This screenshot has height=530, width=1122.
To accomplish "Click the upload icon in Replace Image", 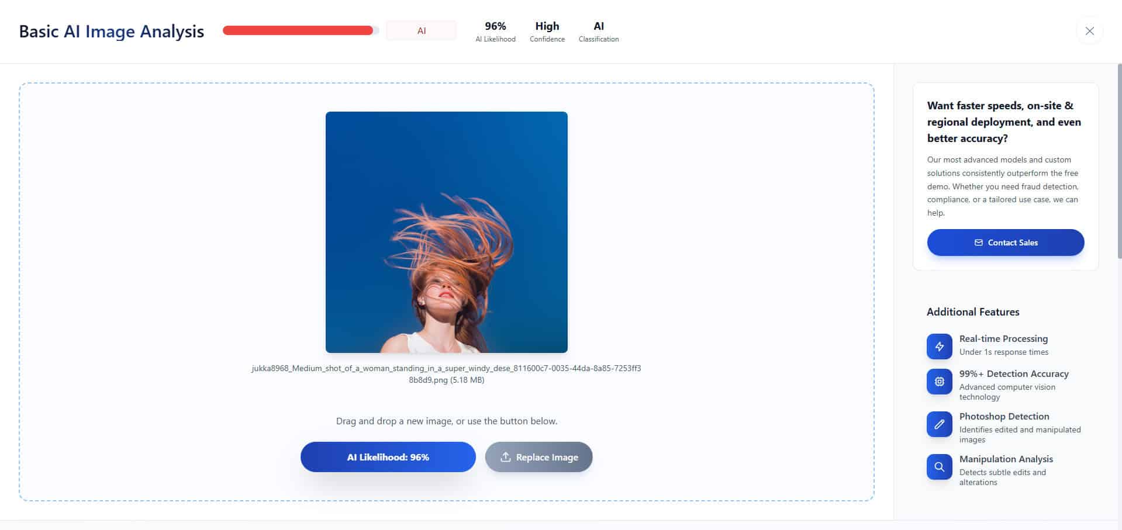I will pyautogui.click(x=505, y=457).
